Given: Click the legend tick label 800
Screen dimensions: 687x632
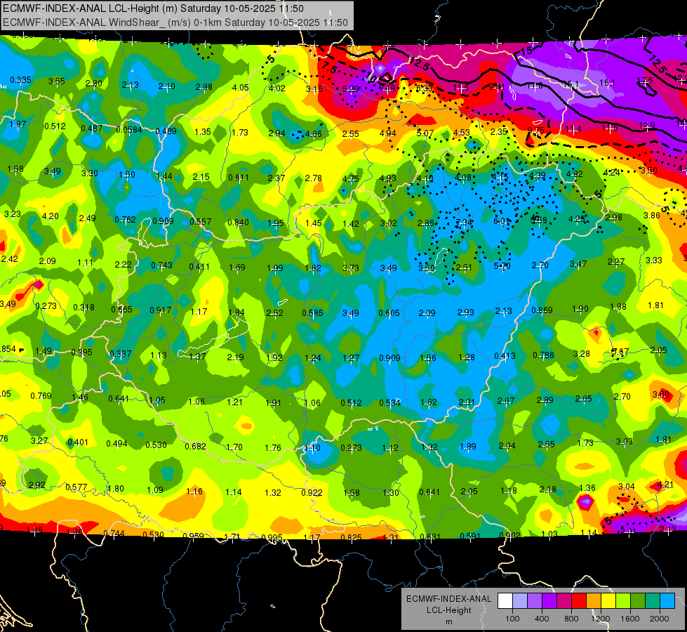Looking at the screenshot, I should (571, 619).
